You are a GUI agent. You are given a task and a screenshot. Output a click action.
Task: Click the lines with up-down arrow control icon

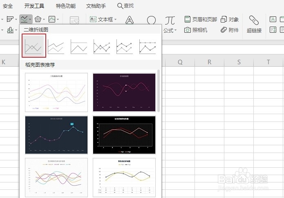[x=273, y=29]
